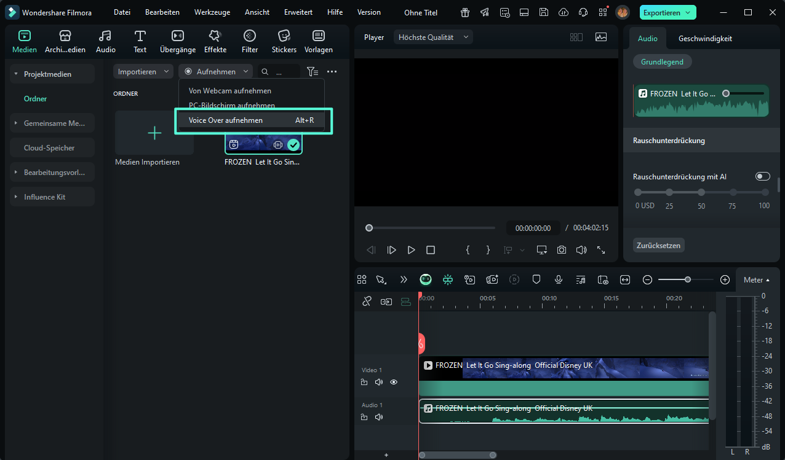Open the Vorlagen templates panel

(x=319, y=41)
